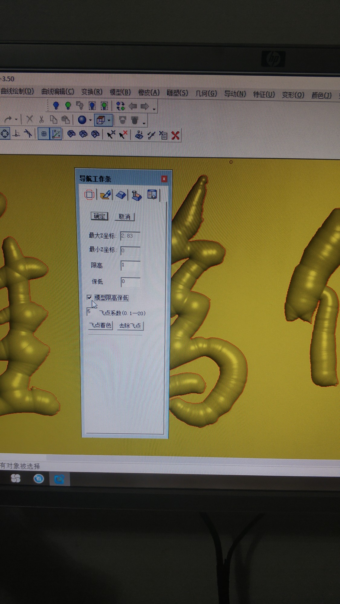Open the redo history dropdown arrow

[x=16, y=120]
